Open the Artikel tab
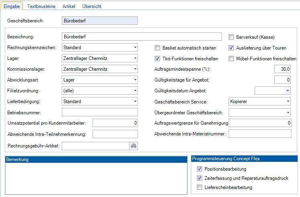The width and height of the screenshot is (300, 197). [x=69, y=6]
